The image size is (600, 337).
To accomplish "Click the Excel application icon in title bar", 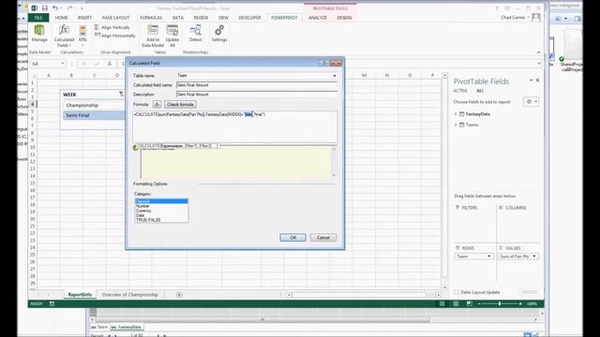I will pos(34,8).
